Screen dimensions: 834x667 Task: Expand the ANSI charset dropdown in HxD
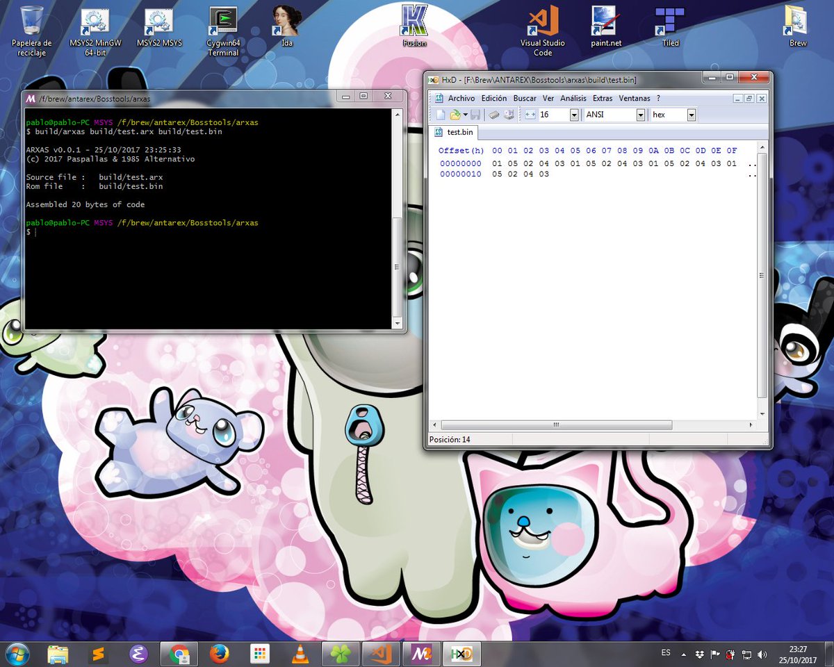pos(641,115)
